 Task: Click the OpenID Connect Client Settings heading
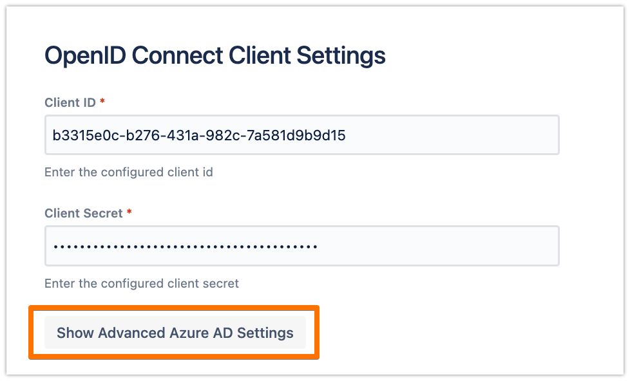click(215, 56)
